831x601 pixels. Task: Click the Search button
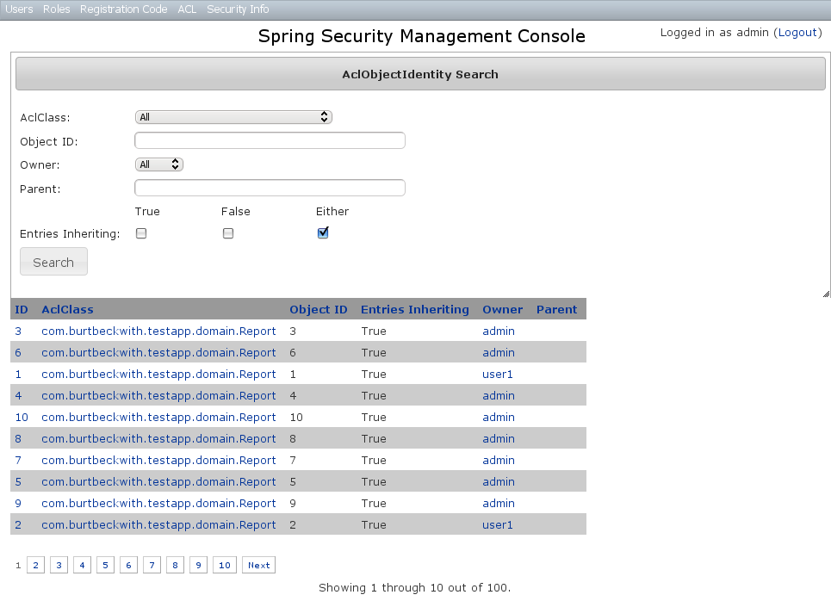(53, 263)
